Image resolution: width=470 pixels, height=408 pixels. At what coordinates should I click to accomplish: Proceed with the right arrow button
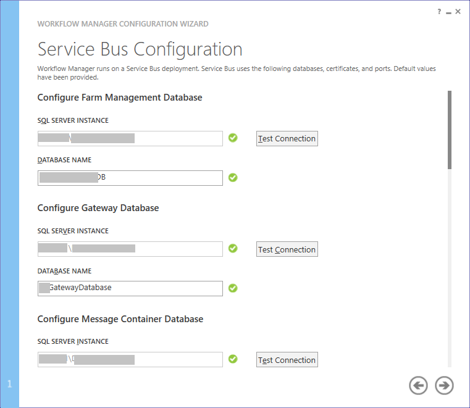tap(444, 386)
